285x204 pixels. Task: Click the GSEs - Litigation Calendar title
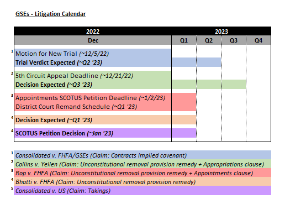(x=50, y=14)
